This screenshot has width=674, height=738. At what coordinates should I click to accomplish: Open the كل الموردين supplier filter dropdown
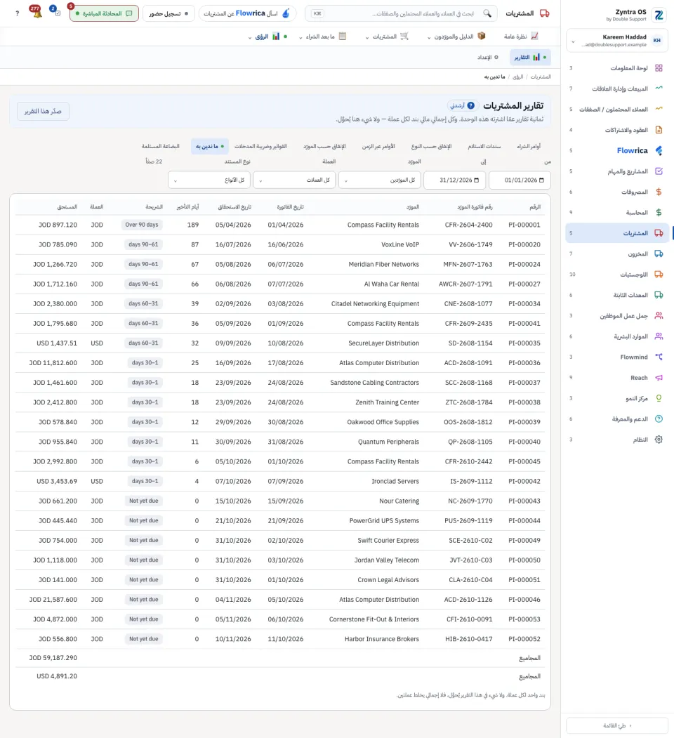[x=380, y=180]
